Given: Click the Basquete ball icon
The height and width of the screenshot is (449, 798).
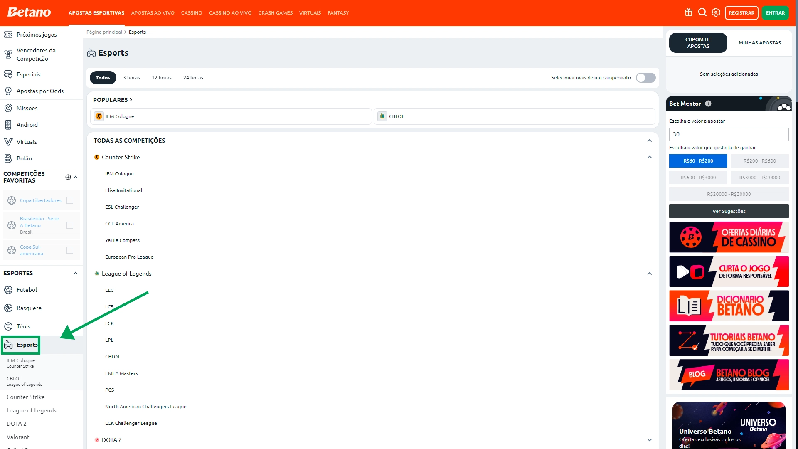Looking at the screenshot, I should (8, 308).
